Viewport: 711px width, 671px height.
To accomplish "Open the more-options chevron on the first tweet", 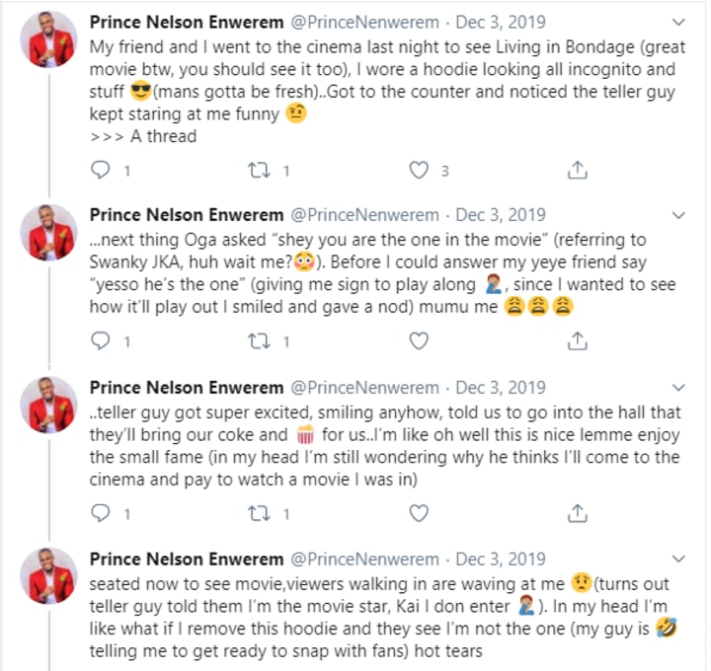I will click(678, 22).
